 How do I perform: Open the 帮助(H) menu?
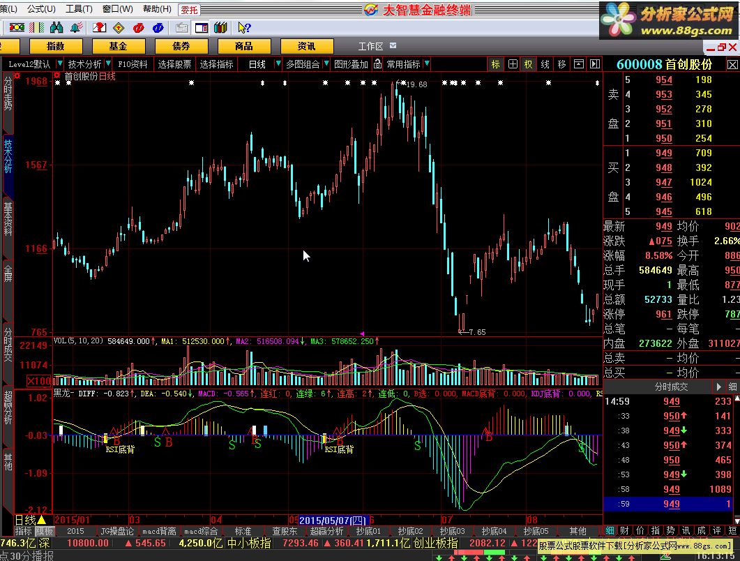click(x=157, y=9)
